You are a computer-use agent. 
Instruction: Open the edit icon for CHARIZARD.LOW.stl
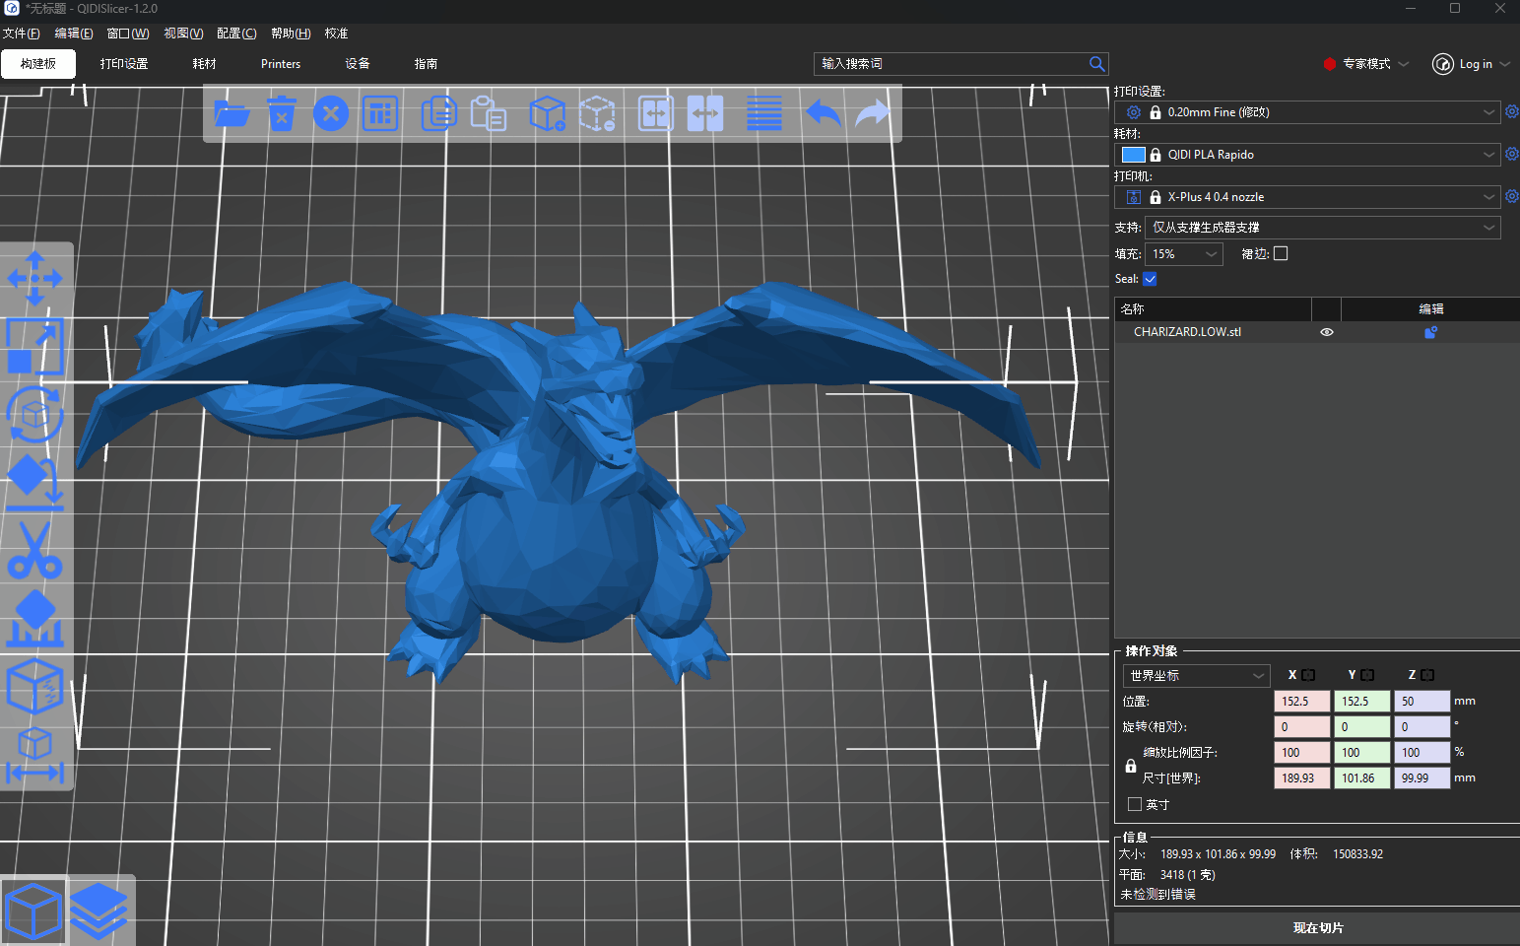pos(1430,332)
